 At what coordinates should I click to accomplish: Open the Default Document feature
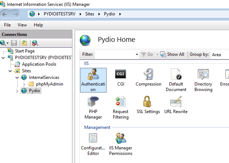[x=176, y=80]
